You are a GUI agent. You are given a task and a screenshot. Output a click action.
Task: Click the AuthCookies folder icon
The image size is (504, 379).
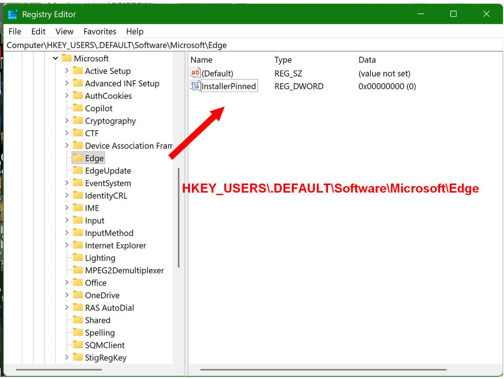(78, 95)
